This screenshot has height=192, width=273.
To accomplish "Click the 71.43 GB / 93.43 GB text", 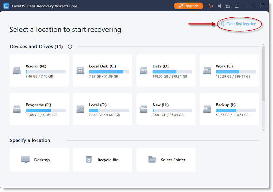I will pos(104,115).
